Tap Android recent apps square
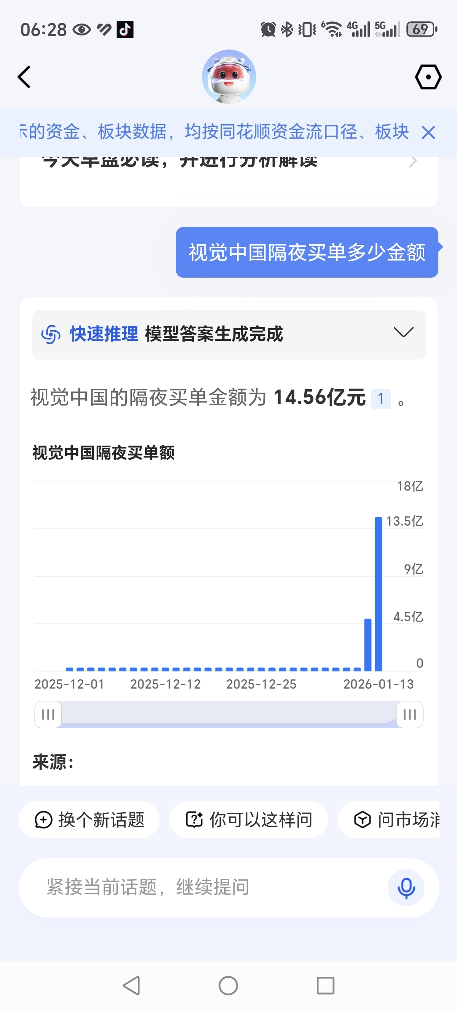This screenshot has height=1010, width=457. [325, 985]
